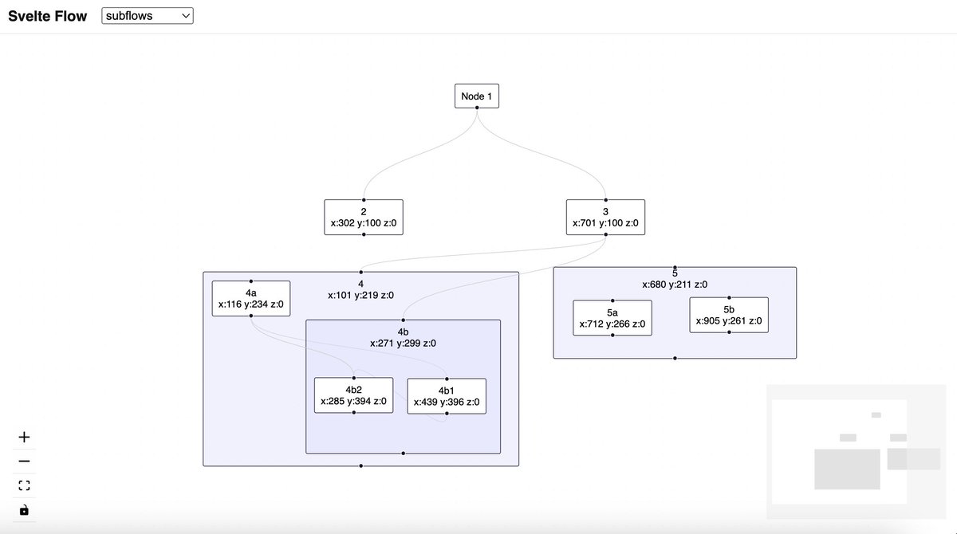The image size is (957, 534).
Task: Click bottom handle of node 4b2
Action: 353,413
